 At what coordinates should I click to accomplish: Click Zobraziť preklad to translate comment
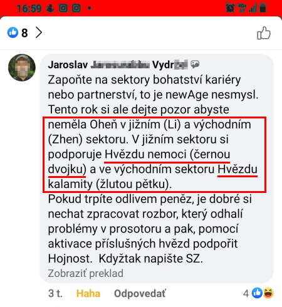click(x=86, y=273)
